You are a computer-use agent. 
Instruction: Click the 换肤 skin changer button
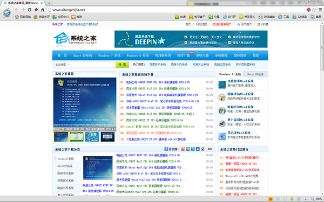(77, 17)
